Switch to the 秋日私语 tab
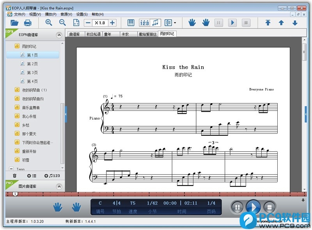The image size is (312, 230). (94, 34)
